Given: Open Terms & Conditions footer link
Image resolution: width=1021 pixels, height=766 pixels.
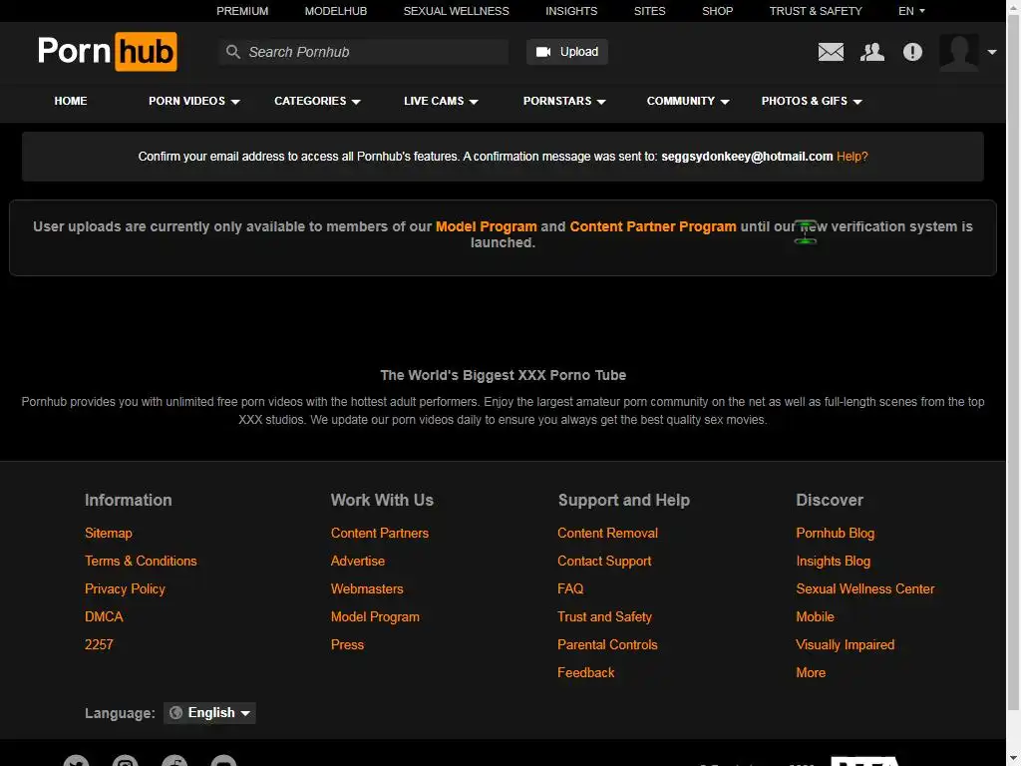Looking at the screenshot, I should [x=141, y=561].
